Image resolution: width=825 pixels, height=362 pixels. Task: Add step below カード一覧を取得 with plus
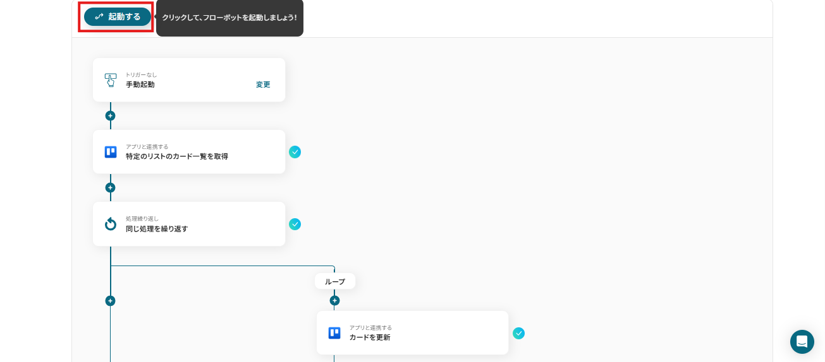(x=110, y=187)
